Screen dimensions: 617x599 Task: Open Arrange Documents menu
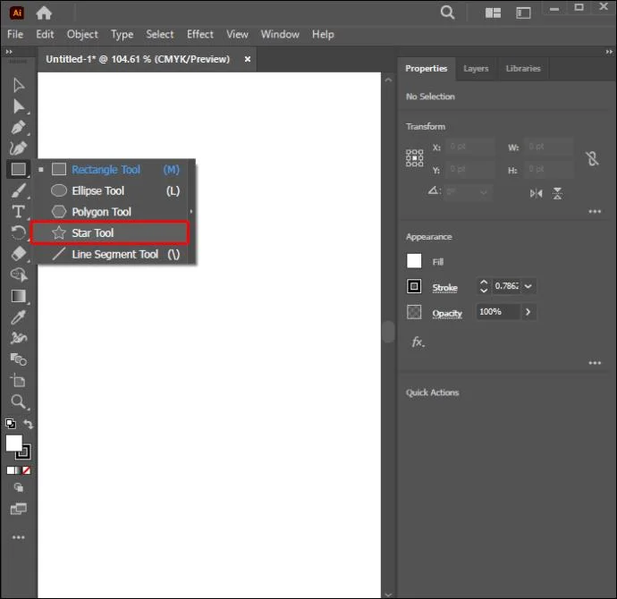(493, 13)
